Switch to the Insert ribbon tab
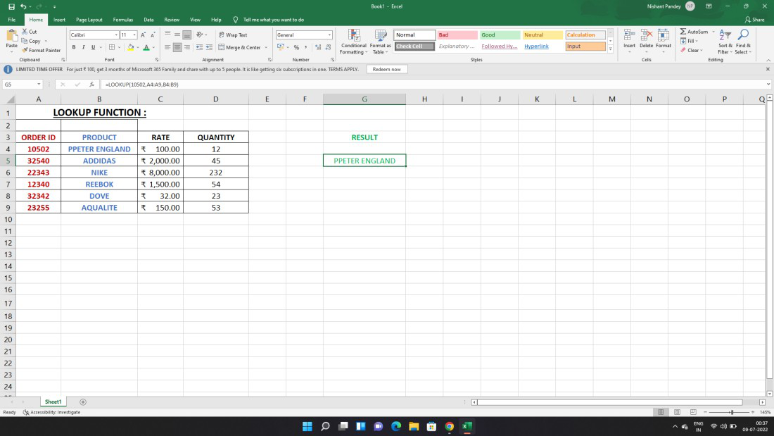Image resolution: width=774 pixels, height=436 pixels. pos(59,20)
